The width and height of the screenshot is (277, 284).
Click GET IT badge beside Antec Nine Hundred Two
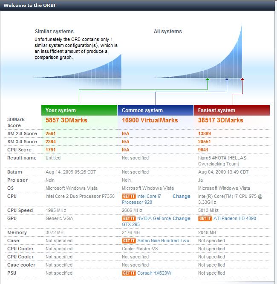129,241
